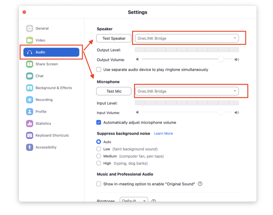The width and height of the screenshot is (273, 215).
Task: Click the General gear icon
Action: click(x=30, y=28)
